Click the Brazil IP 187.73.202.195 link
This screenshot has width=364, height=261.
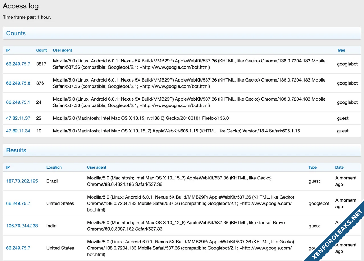tap(22, 181)
